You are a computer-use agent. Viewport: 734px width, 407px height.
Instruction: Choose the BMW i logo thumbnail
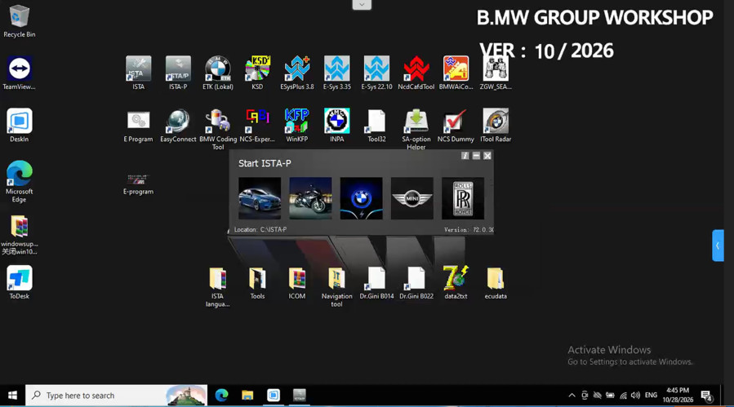(362, 198)
